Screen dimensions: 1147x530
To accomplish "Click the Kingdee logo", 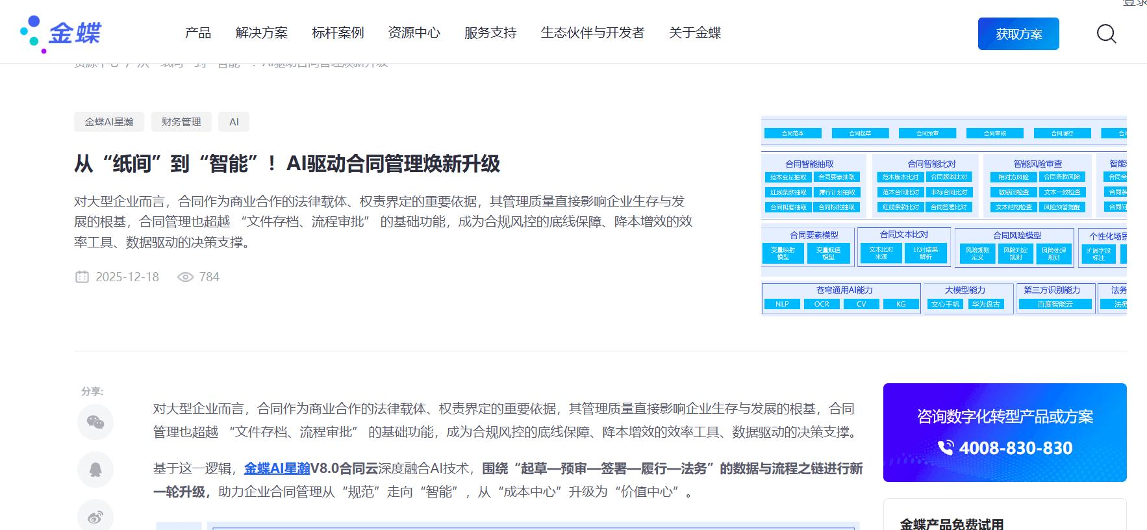I will (60, 34).
